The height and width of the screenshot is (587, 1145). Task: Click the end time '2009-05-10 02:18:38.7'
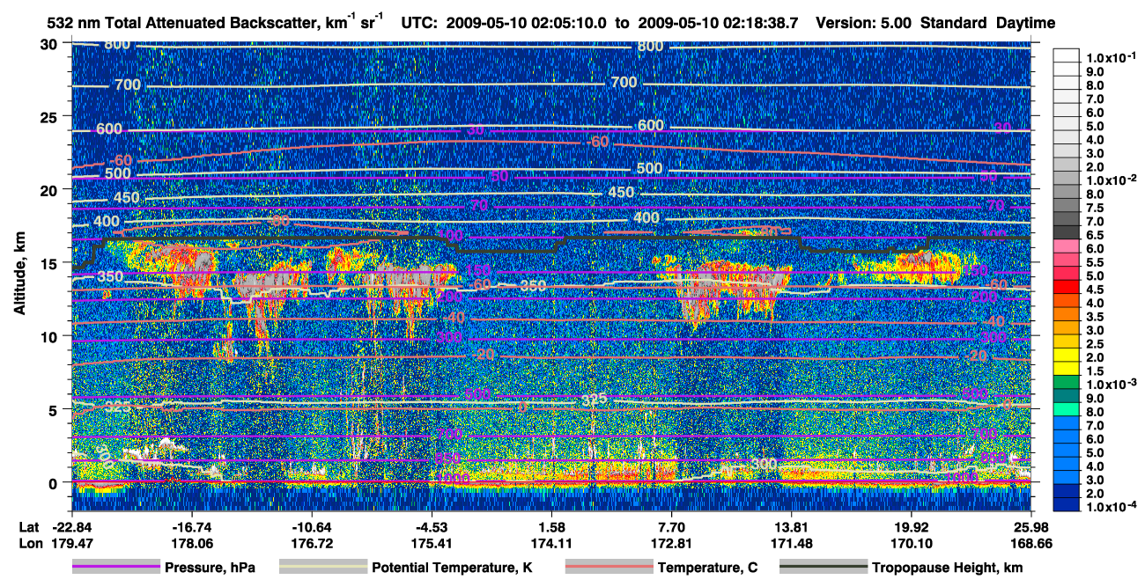718,22
